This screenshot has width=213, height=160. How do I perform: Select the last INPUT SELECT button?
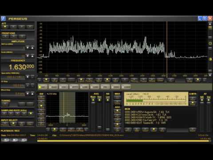[x=30, y=124]
